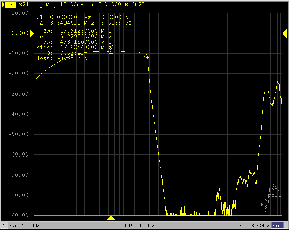Image resolution: width=289 pixels, height=230 pixels.
Task: Click the right reference level arrow marker
Action: pyautogui.click(x=284, y=33)
